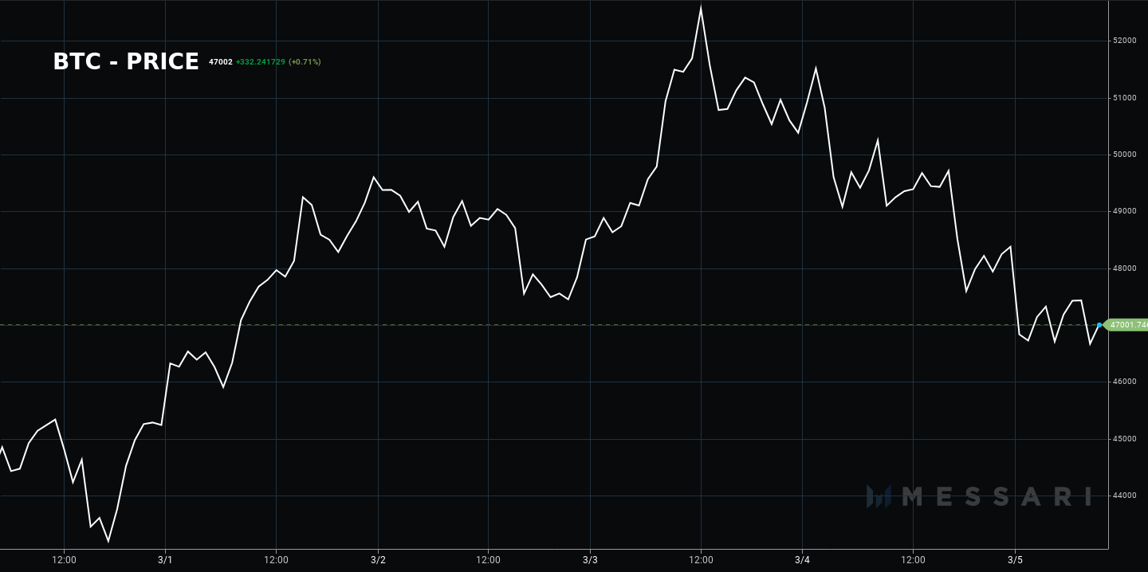Click the 46000 y-axis label
This screenshot has height=572, width=1148.
(1124, 382)
